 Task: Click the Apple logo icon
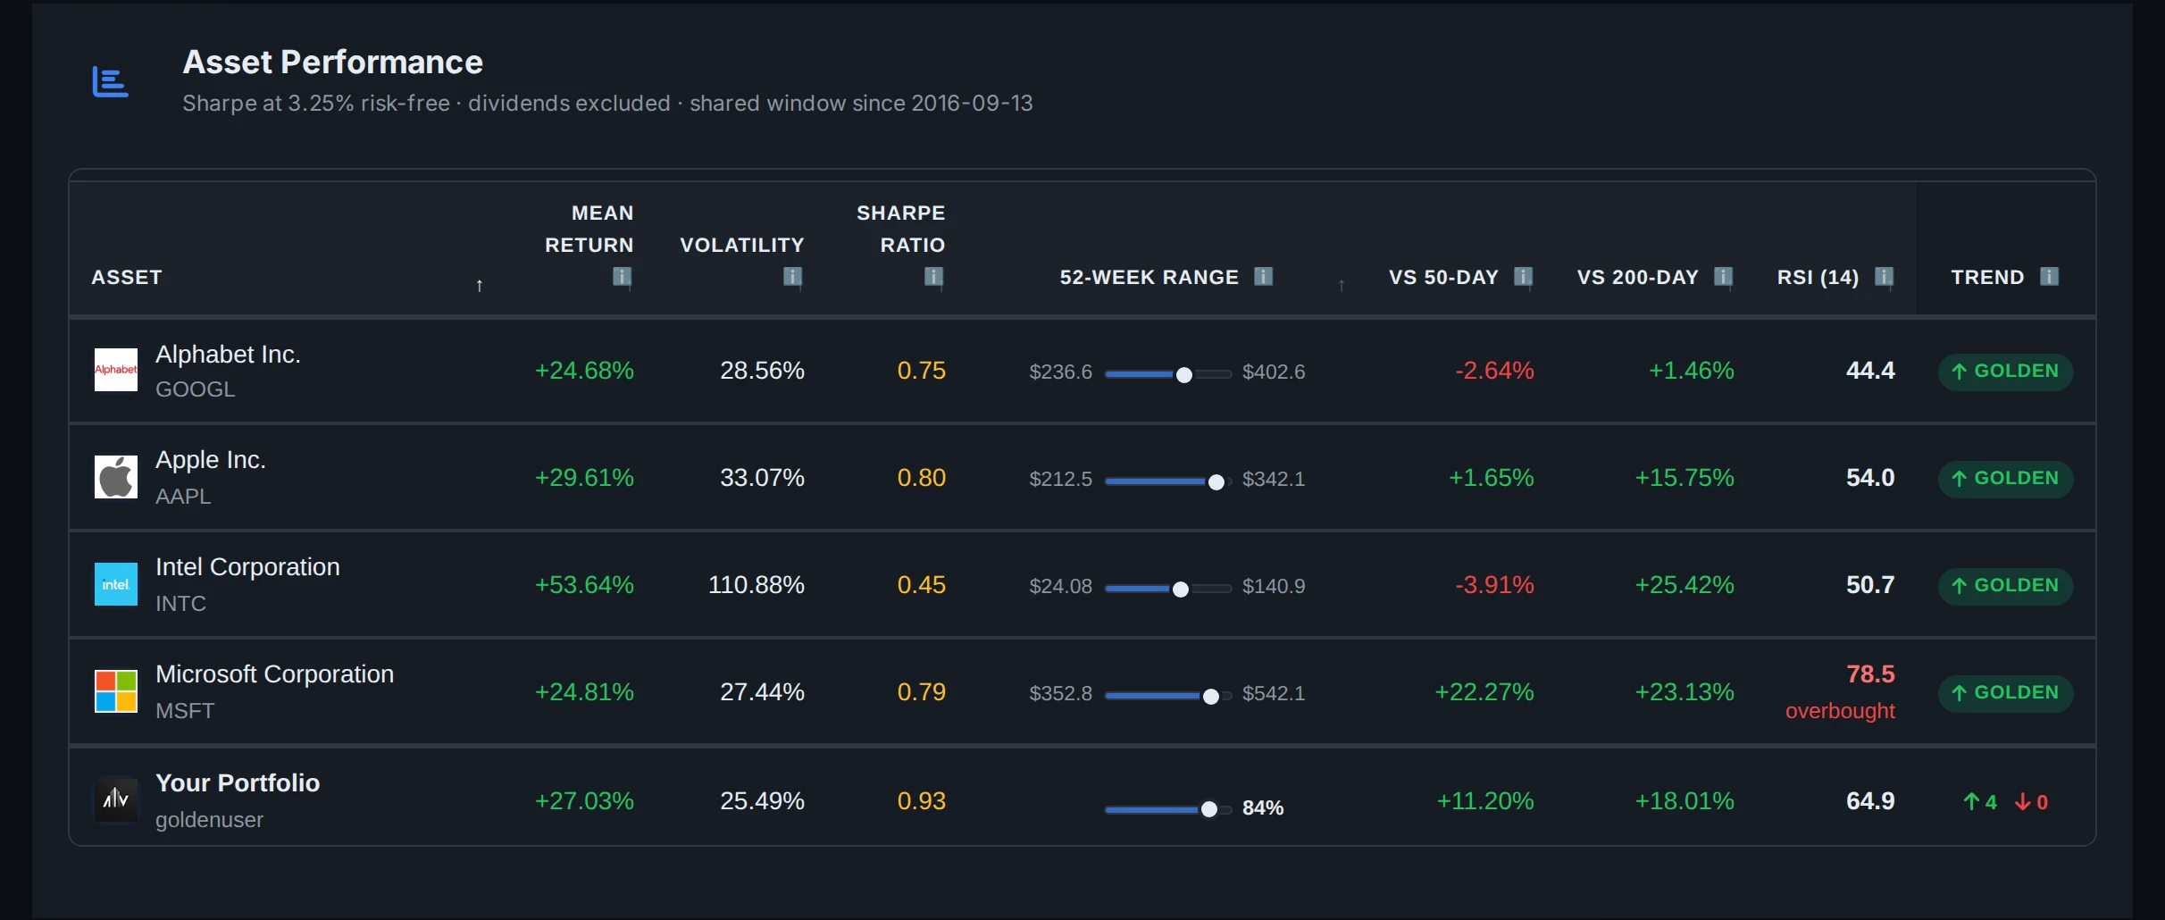coord(116,477)
